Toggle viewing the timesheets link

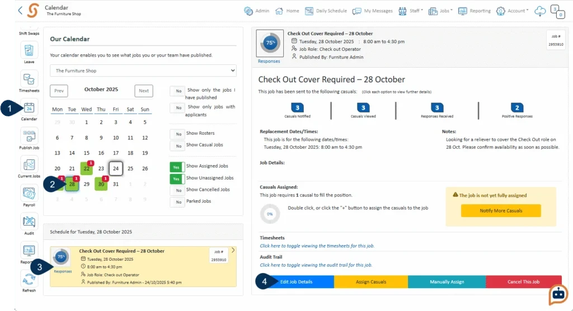tap(317, 246)
